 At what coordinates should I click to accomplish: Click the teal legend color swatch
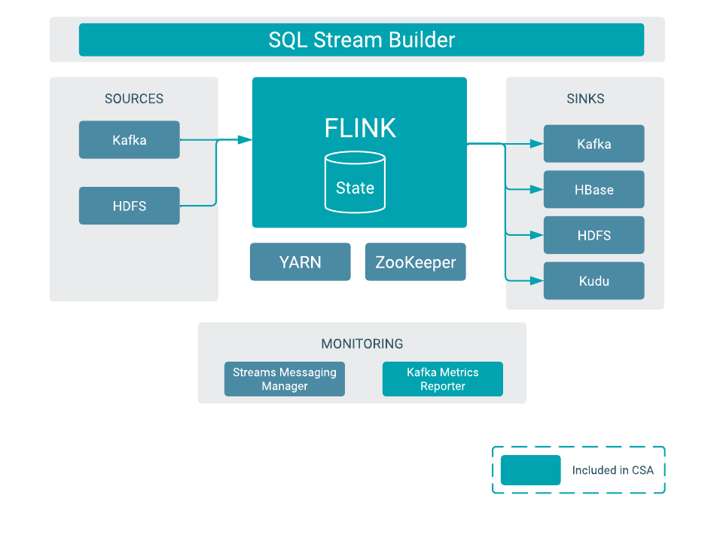[530, 470]
